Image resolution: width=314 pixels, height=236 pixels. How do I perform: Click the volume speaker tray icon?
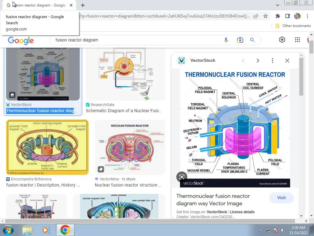click(283, 230)
